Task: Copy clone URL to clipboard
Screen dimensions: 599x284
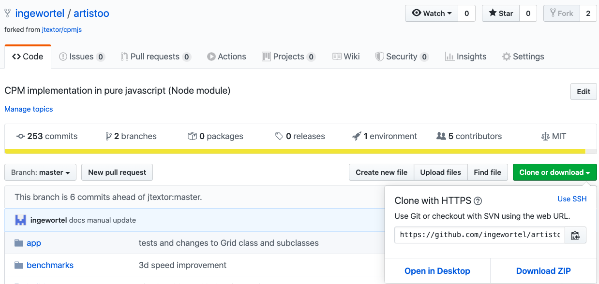Action: pos(575,235)
